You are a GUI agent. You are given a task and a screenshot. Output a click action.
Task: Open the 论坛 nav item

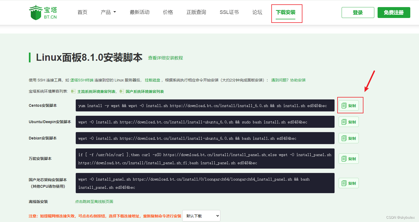click(257, 12)
